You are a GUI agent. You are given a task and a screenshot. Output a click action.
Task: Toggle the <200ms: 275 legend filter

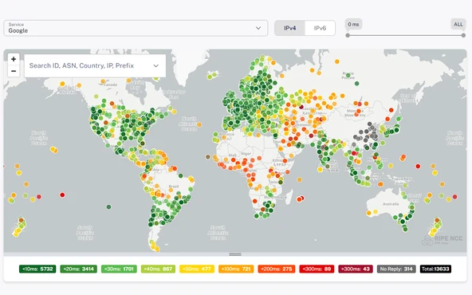click(x=277, y=269)
